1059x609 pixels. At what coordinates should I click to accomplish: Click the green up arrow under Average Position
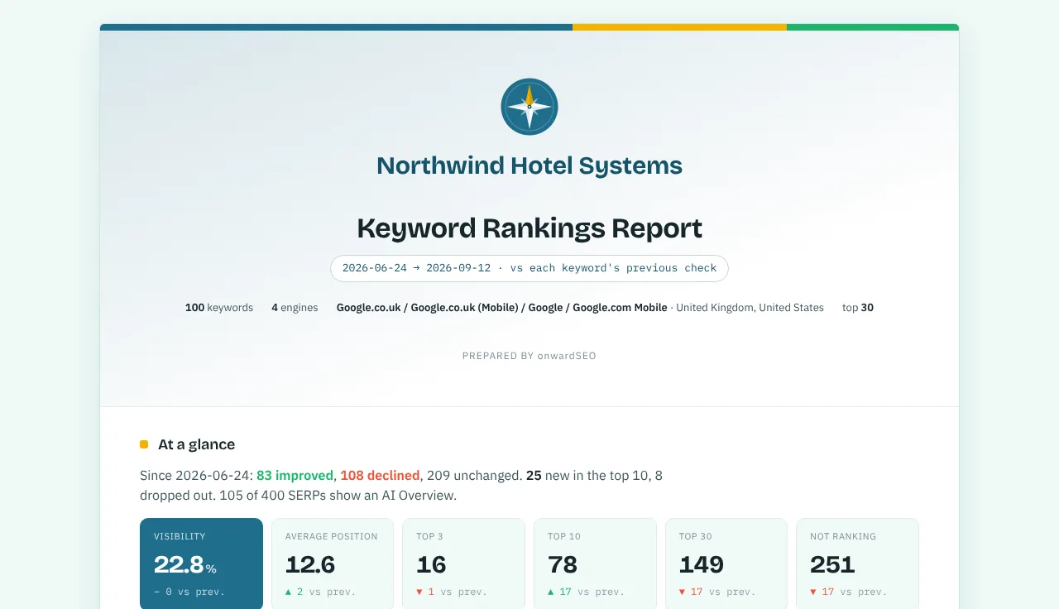[x=289, y=592]
